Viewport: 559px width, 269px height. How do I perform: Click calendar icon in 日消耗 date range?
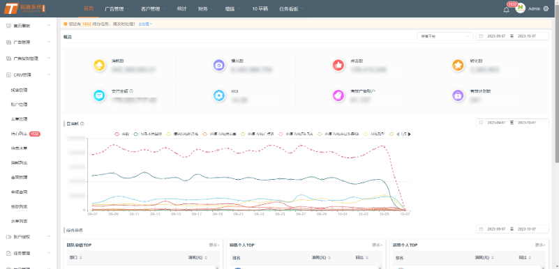coord(481,123)
